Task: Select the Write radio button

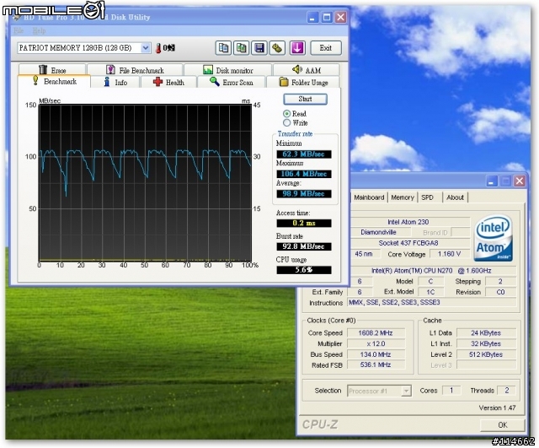Action: tap(286, 123)
